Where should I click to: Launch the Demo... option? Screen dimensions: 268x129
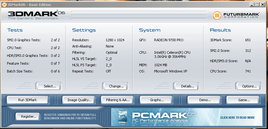point(204,100)
